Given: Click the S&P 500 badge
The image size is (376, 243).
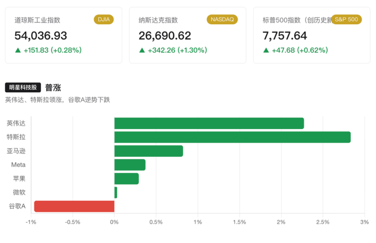Looking at the screenshot, I should click(346, 19).
